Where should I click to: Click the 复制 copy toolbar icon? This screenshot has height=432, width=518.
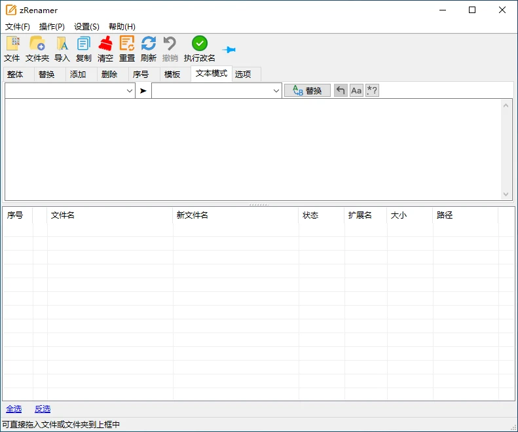click(x=84, y=44)
